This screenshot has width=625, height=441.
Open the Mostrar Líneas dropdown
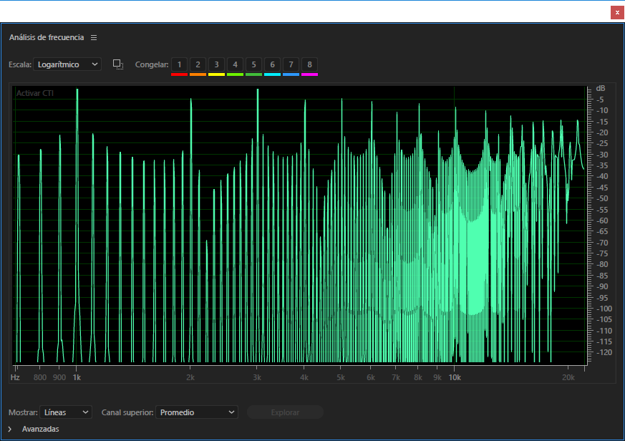[x=66, y=412]
